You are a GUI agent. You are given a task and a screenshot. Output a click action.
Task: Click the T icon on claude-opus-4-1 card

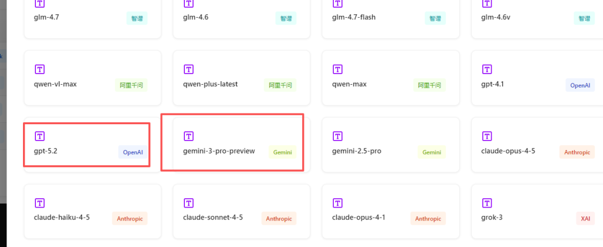tap(338, 203)
